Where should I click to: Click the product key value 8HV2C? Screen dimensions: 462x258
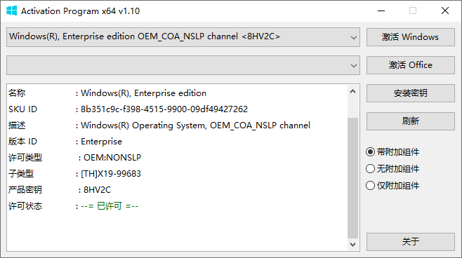click(x=97, y=190)
